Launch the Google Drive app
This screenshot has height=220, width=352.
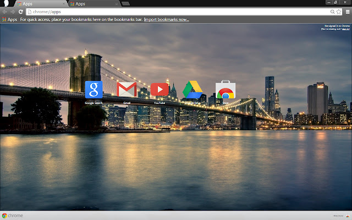[193, 90]
